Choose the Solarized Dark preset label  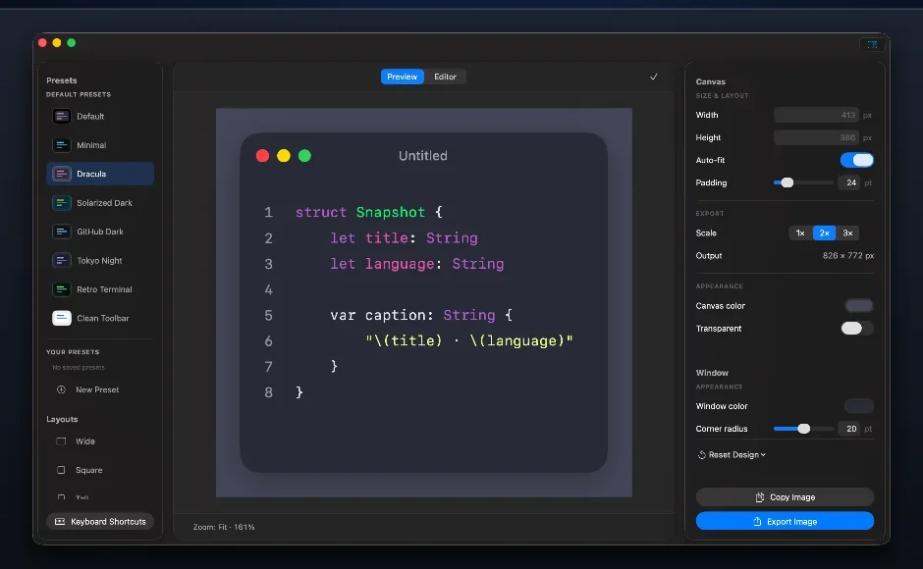coord(104,202)
